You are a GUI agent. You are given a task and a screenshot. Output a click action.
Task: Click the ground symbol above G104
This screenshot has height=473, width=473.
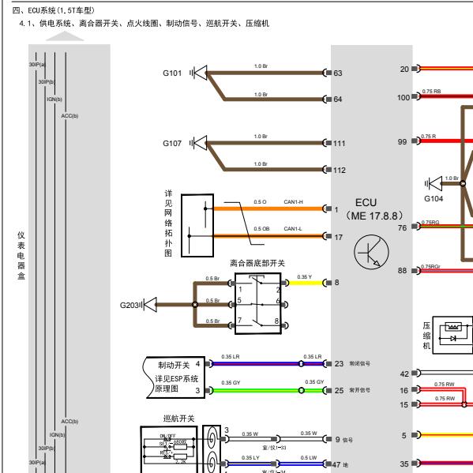pos(434,183)
